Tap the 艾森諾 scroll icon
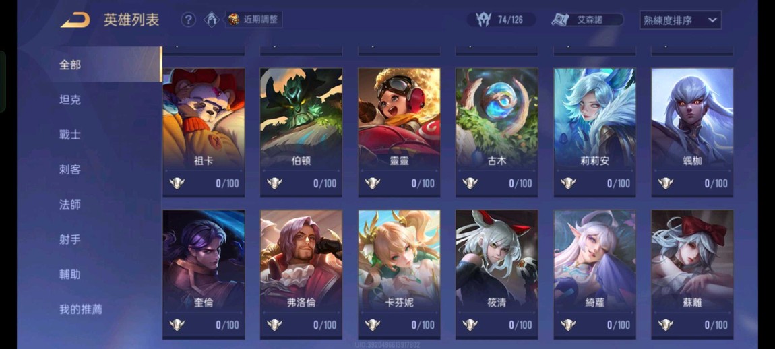The image size is (775, 349). point(561,20)
